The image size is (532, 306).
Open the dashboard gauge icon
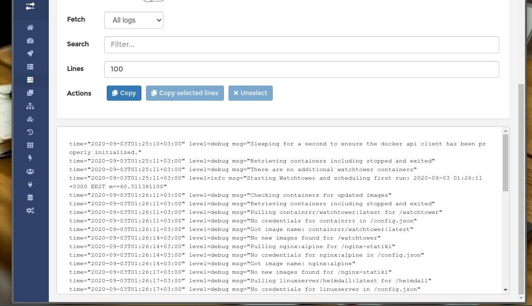point(30,40)
